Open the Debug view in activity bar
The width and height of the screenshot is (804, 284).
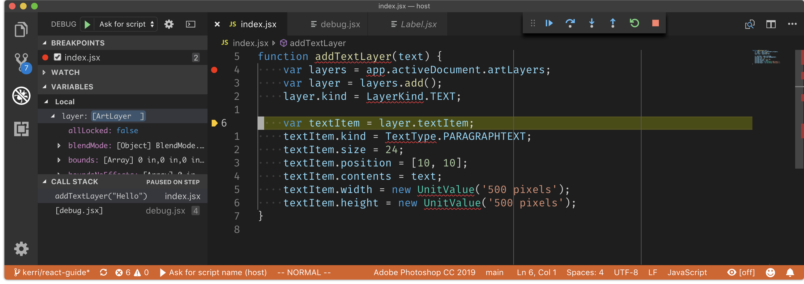[21, 96]
